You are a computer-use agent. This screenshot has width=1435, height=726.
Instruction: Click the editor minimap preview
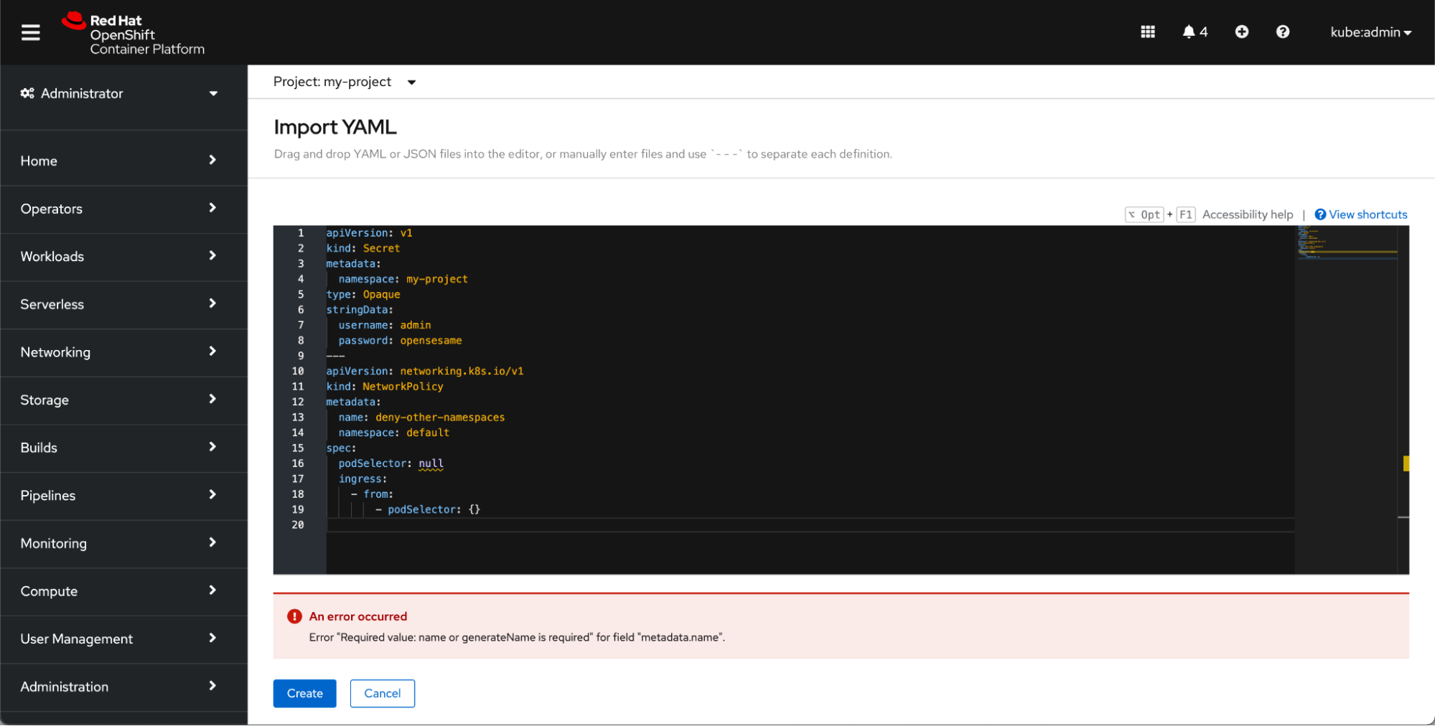[1346, 242]
